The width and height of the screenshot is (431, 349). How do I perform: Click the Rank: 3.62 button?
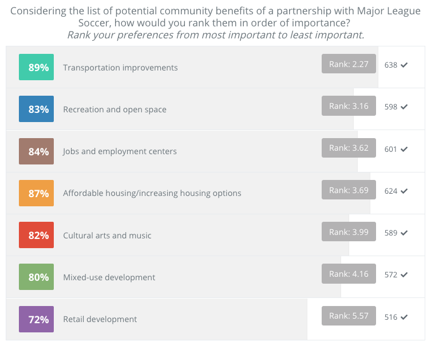pos(349,148)
